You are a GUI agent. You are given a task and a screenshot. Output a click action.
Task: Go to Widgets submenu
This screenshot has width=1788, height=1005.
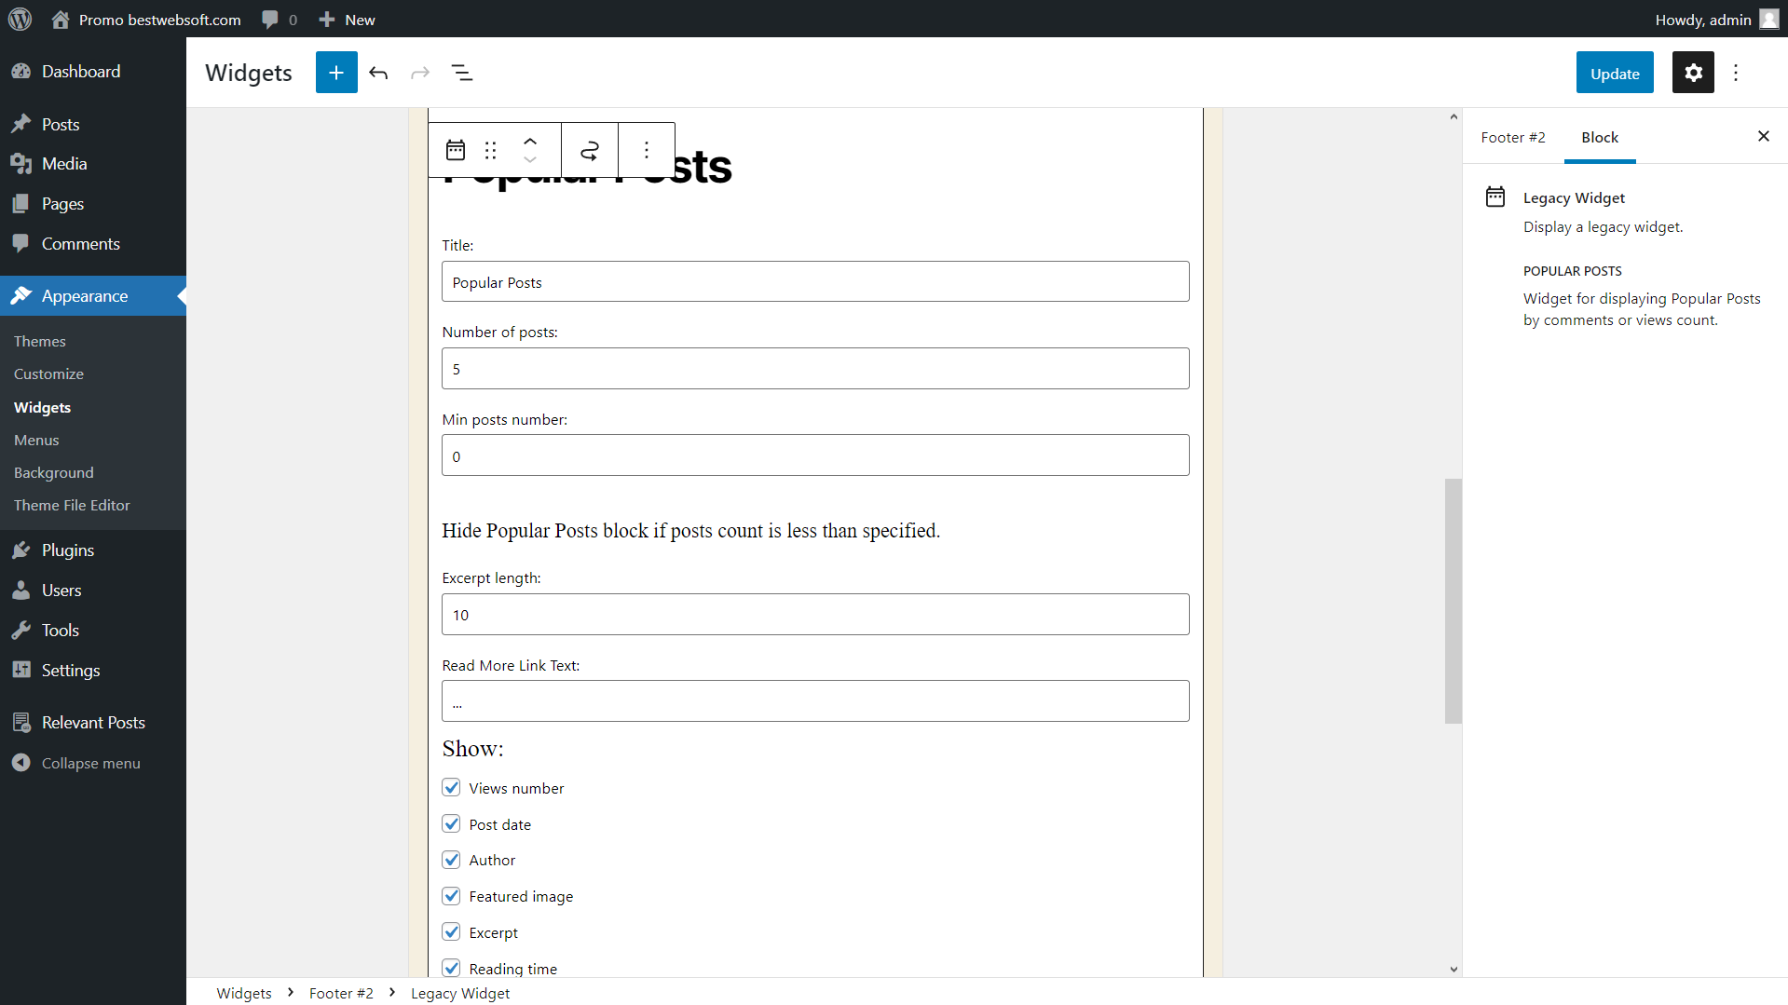tap(42, 407)
